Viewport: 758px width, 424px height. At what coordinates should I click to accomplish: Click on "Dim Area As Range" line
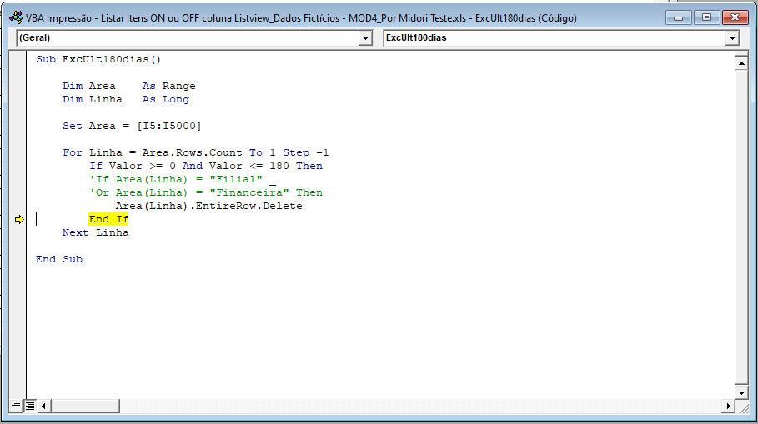tap(129, 86)
